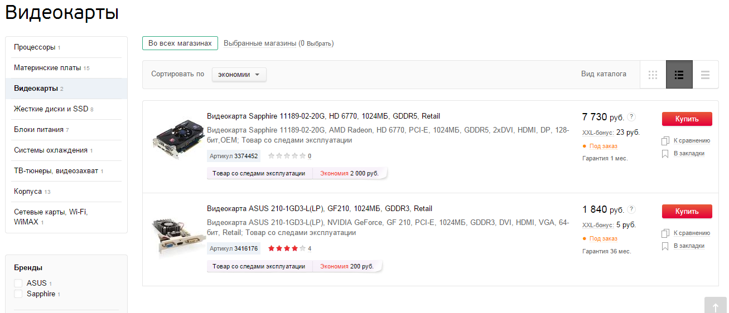The image size is (729, 313).
Task: Click Гарантия 36 мес. text
Action: 607,251
